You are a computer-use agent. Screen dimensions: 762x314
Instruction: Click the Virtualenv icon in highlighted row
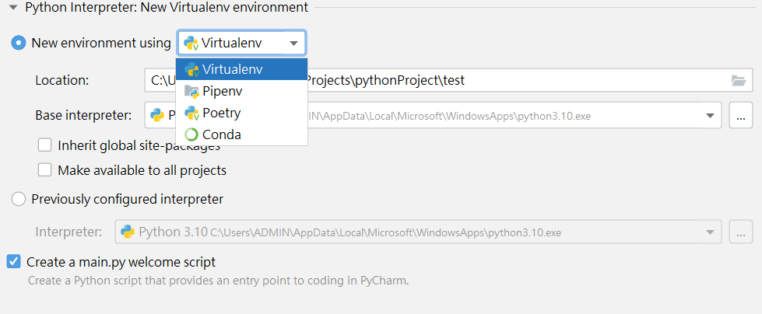(191, 69)
